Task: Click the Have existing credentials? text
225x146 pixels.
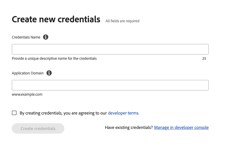Action: [129, 127]
